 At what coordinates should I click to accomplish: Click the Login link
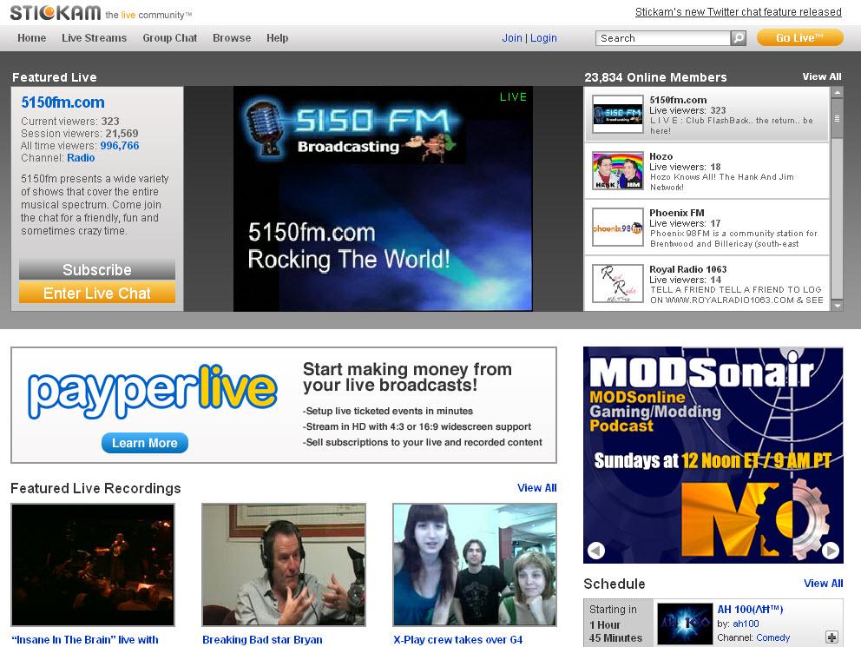tap(543, 38)
